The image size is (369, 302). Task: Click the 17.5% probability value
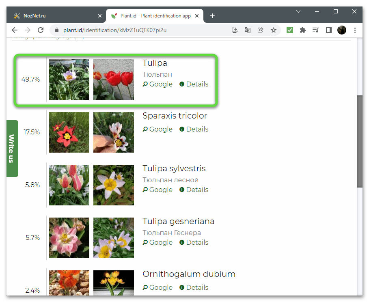click(32, 132)
